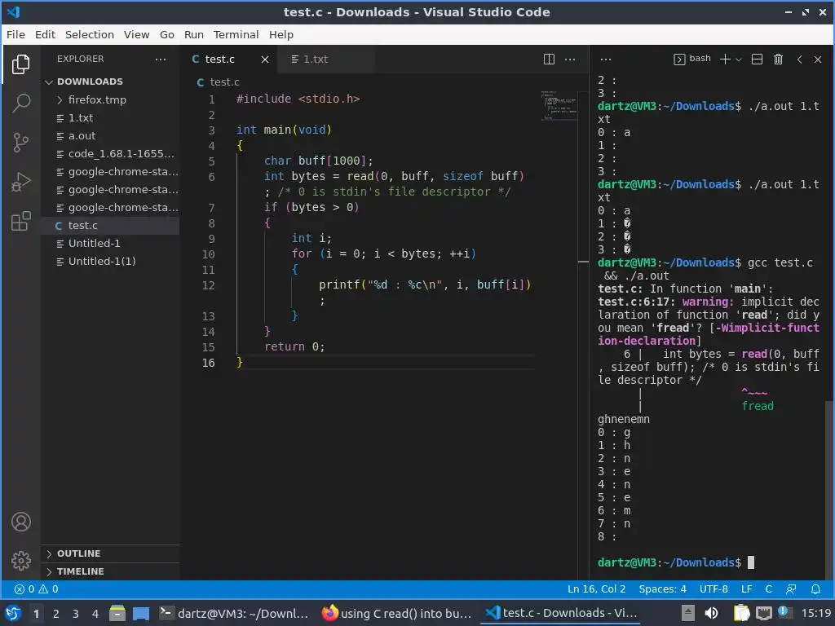Screen dimensions: 835x626
Task: Click the editor minimap preview
Action: [x=559, y=105]
